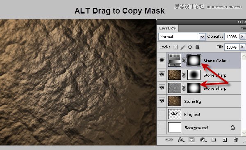Select the Stone Color layer mask thumbnail
The height and width of the screenshot is (150, 246).
pos(194,60)
